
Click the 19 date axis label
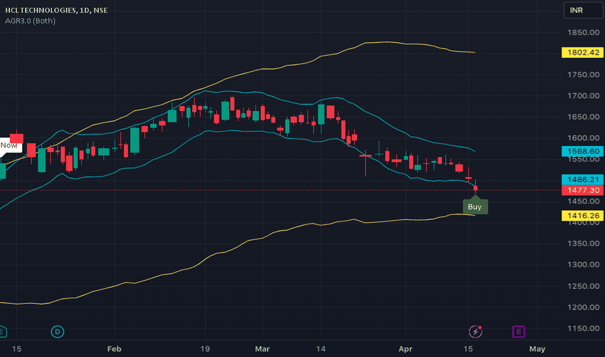pos(205,349)
